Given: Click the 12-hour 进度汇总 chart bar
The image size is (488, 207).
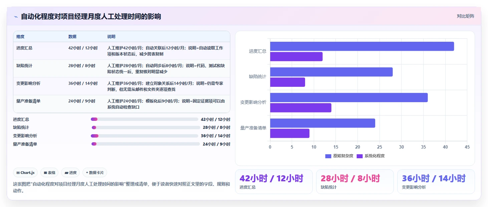Looking at the screenshot, I should pos(296,56).
